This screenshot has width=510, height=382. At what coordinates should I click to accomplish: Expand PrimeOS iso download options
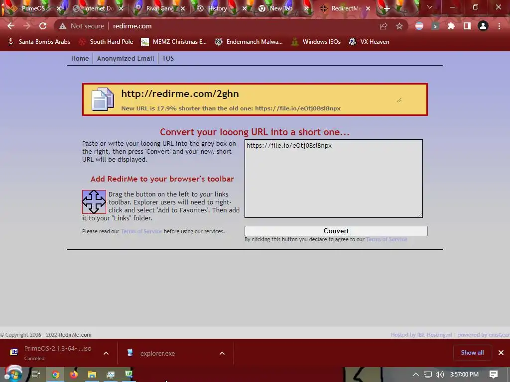pyautogui.click(x=106, y=353)
